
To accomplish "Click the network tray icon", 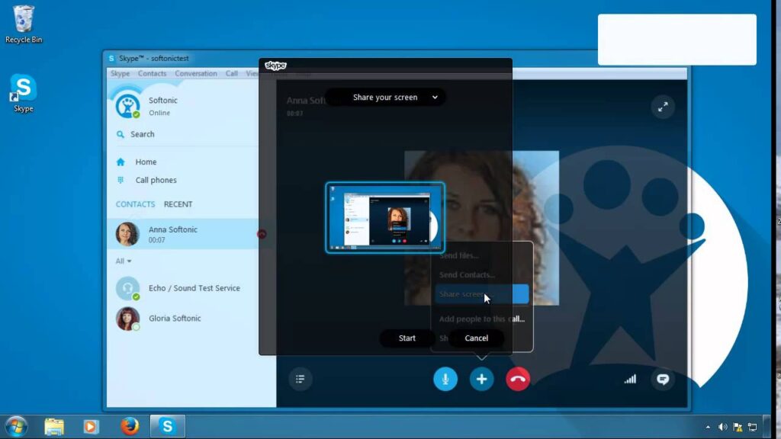I will [x=753, y=427].
